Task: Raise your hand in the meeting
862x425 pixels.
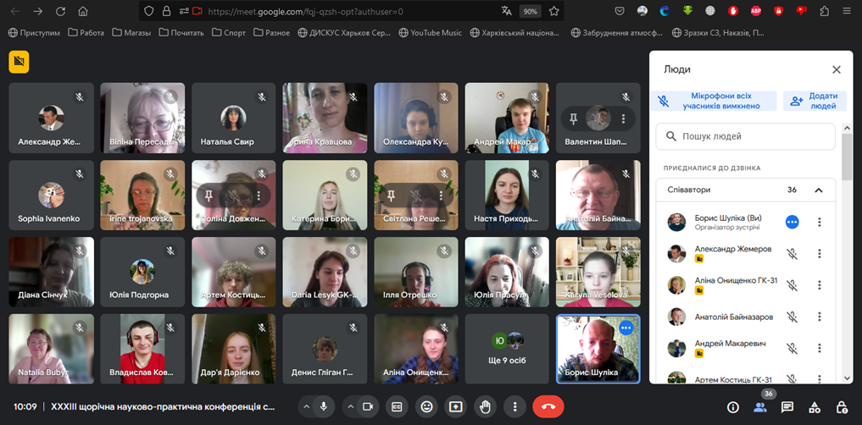Action: pos(485,406)
